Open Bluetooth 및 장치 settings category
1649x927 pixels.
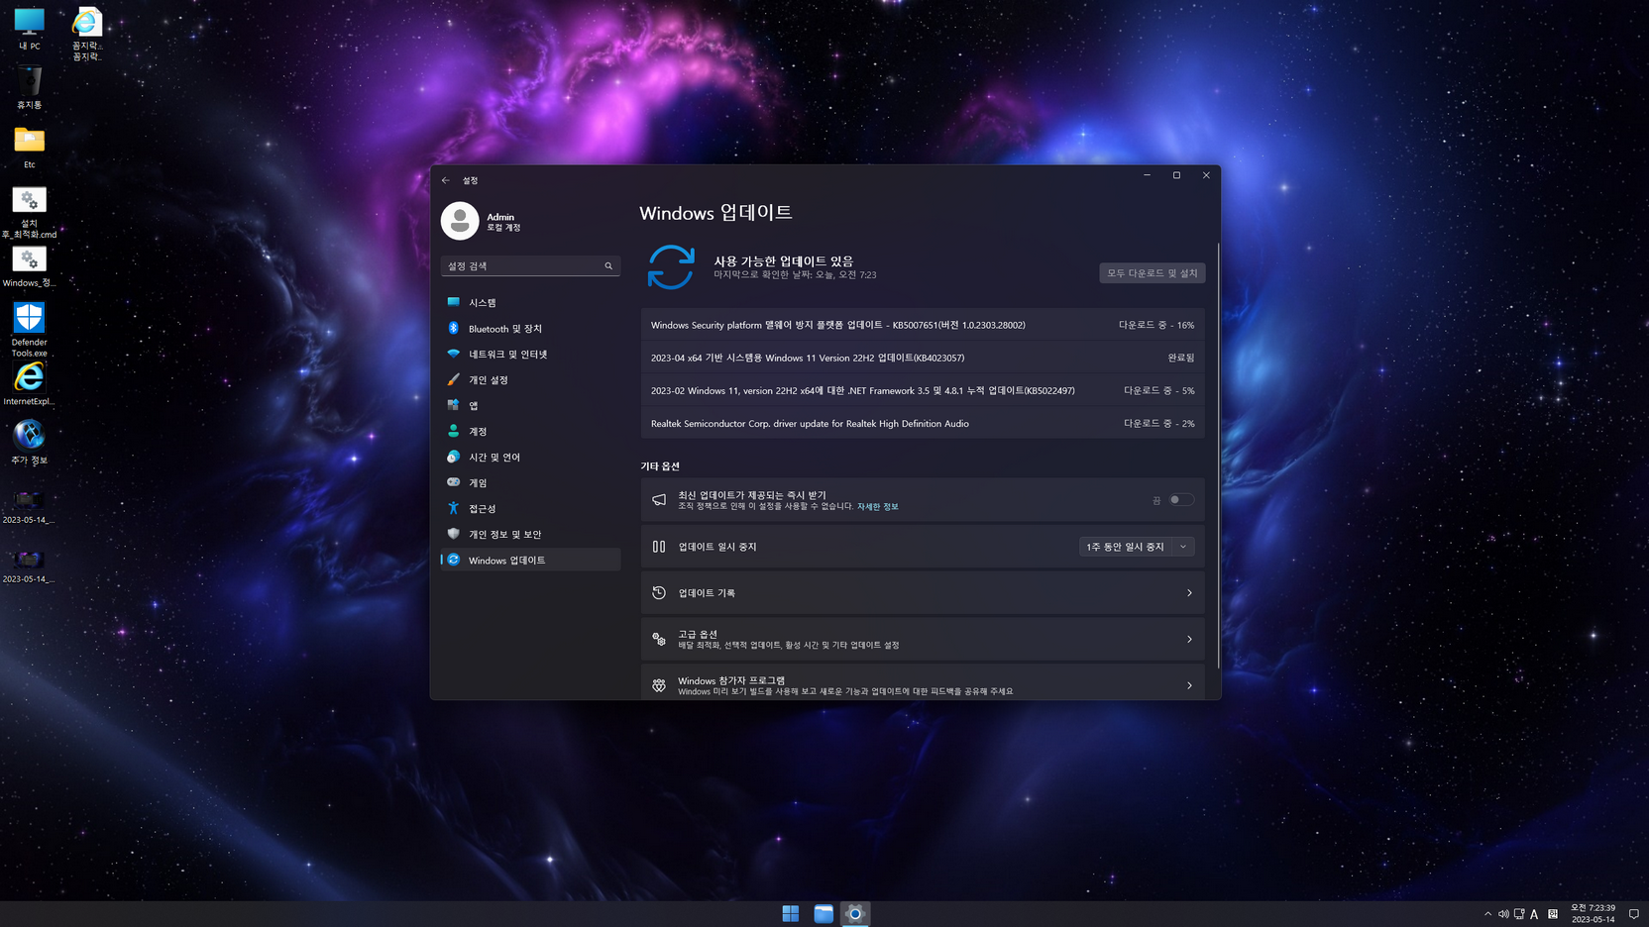pos(530,328)
